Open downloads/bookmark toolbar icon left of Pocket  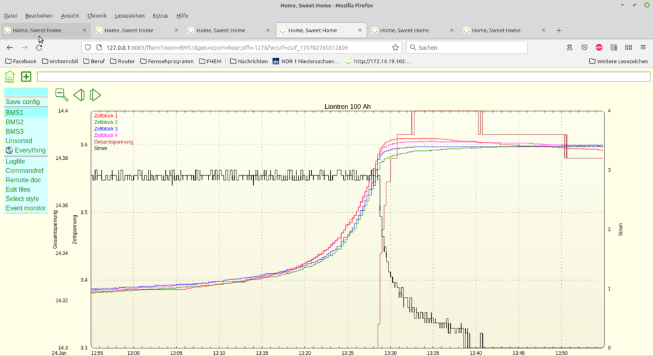[x=569, y=47]
